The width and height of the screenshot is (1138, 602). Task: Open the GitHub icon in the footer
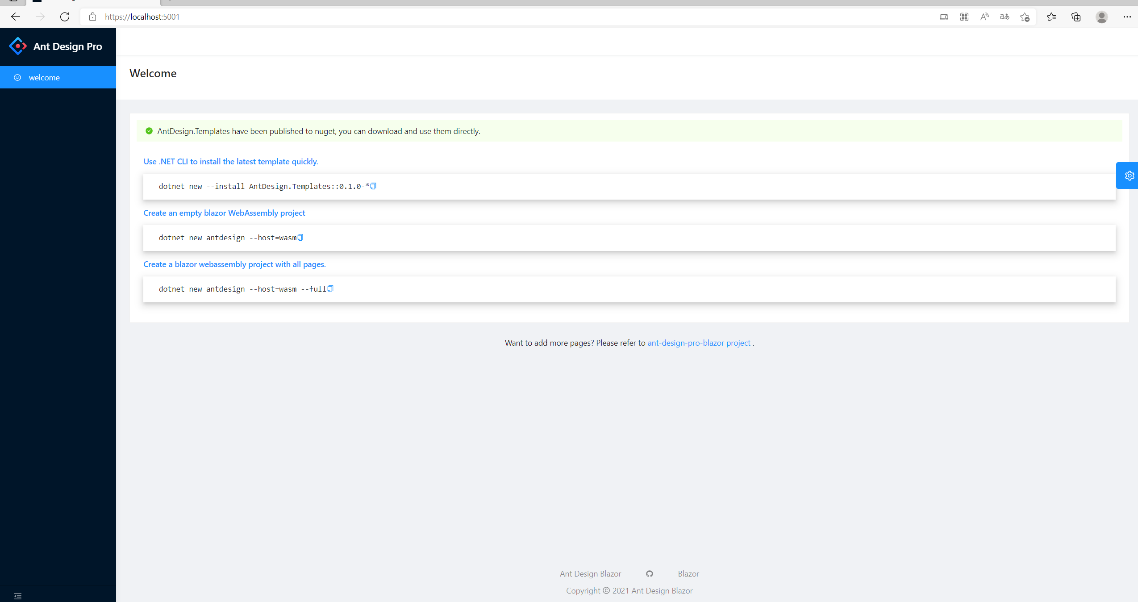click(650, 574)
